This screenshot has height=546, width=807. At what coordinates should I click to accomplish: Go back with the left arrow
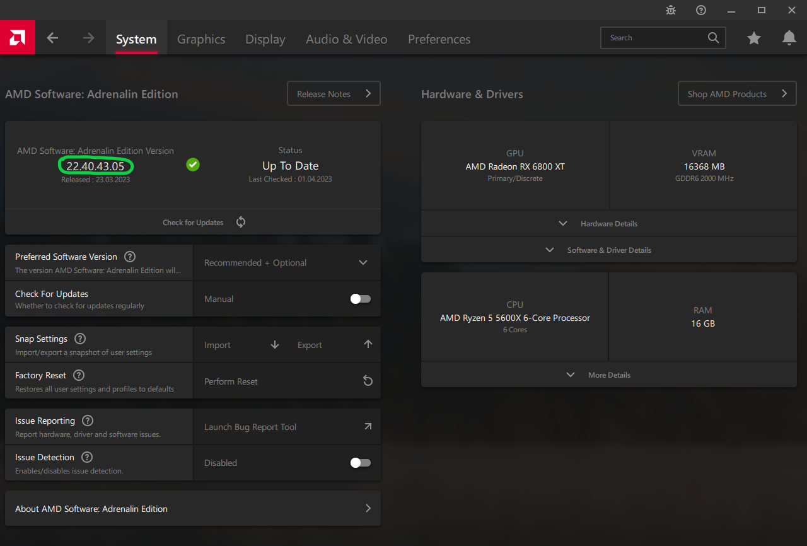52,38
